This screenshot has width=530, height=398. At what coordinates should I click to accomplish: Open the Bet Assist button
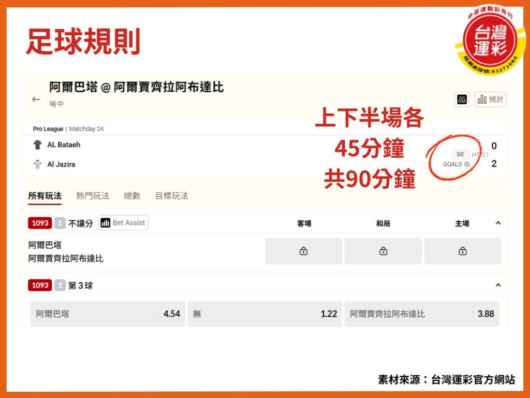123,223
